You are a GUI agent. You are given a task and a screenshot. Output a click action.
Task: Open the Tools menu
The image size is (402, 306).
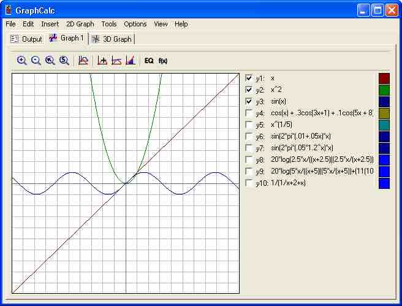109,24
